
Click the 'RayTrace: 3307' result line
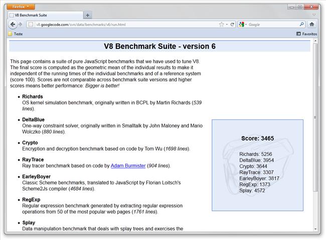[256, 172]
